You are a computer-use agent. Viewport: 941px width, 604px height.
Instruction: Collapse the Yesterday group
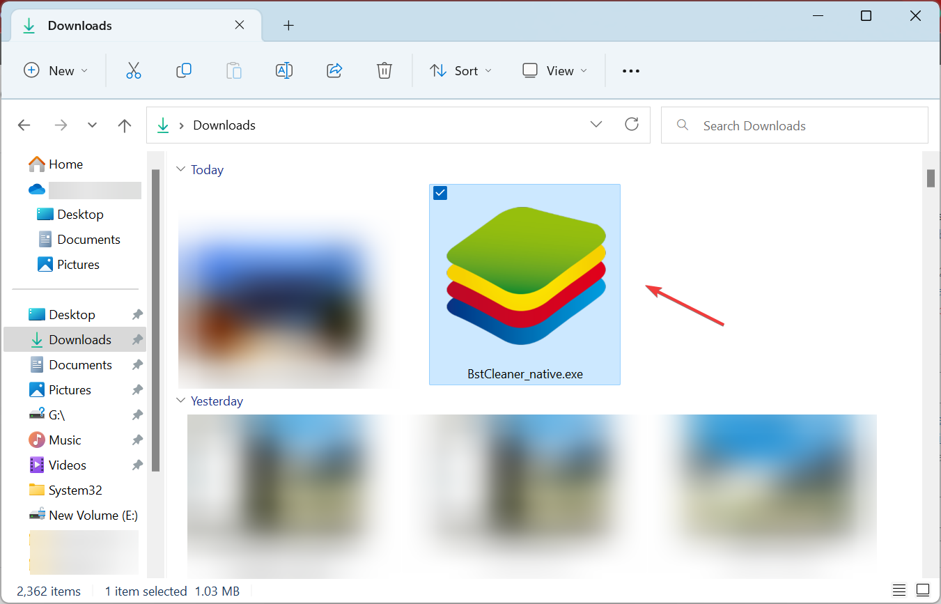point(180,401)
